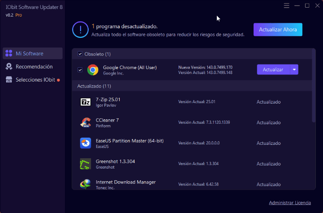Viewport: 323px width, 213px height.
Task: Click the Igor Pavlov publisher label
Action: (x=106, y=105)
